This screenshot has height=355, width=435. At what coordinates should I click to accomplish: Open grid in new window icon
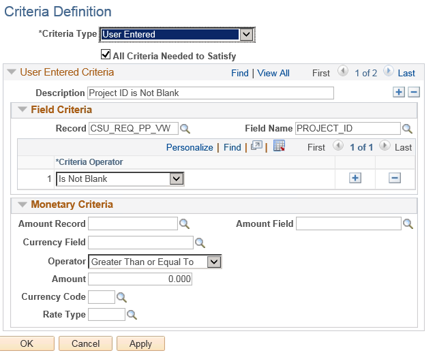coord(256,146)
